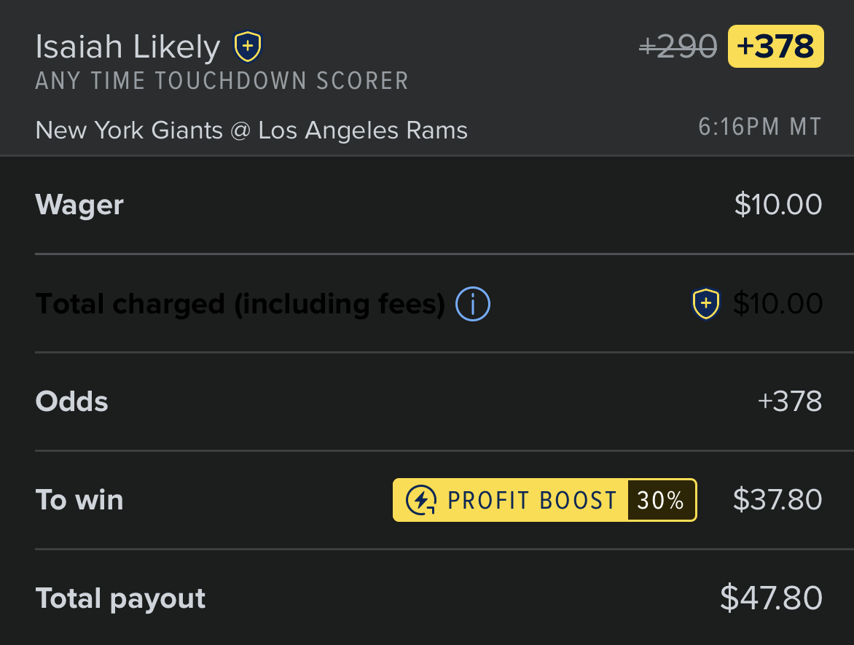854x645 pixels.
Task: Click the Odds row label
Action: (72, 402)
